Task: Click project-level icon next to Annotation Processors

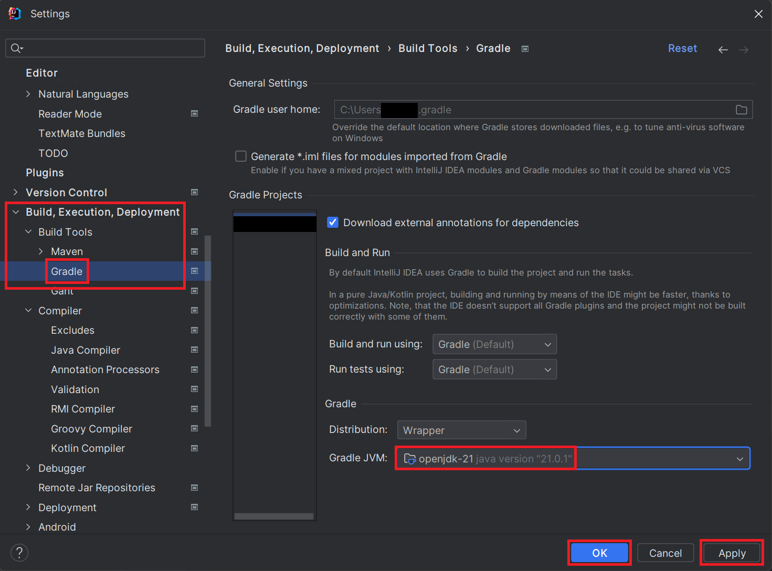Action: click(195, 369)
